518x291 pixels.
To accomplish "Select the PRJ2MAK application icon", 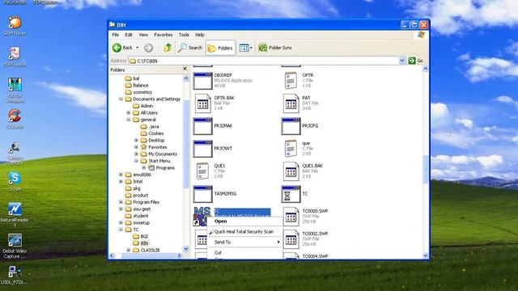I will coord(202,126).
